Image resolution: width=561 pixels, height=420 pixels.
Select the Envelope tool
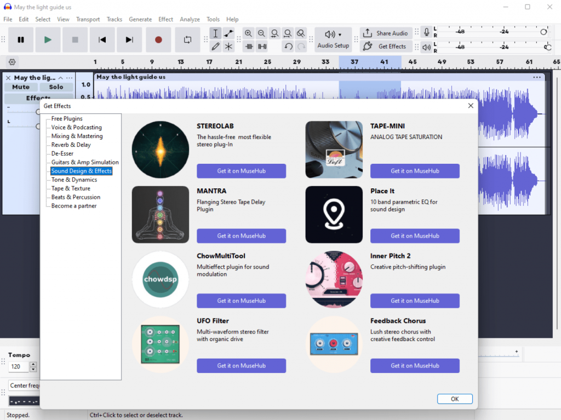click(229, 33)
